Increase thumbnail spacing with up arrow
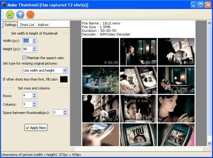Screen dimensions: 213x158 coord(65,111)
